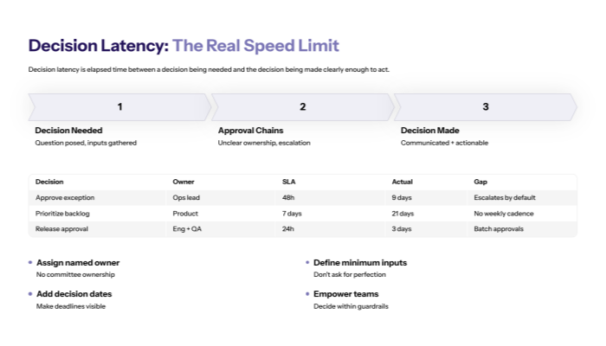This screenshot has height=346, width=606.
Task: Click the "Prioritize backlog" table cell
Action: [62, 213]
